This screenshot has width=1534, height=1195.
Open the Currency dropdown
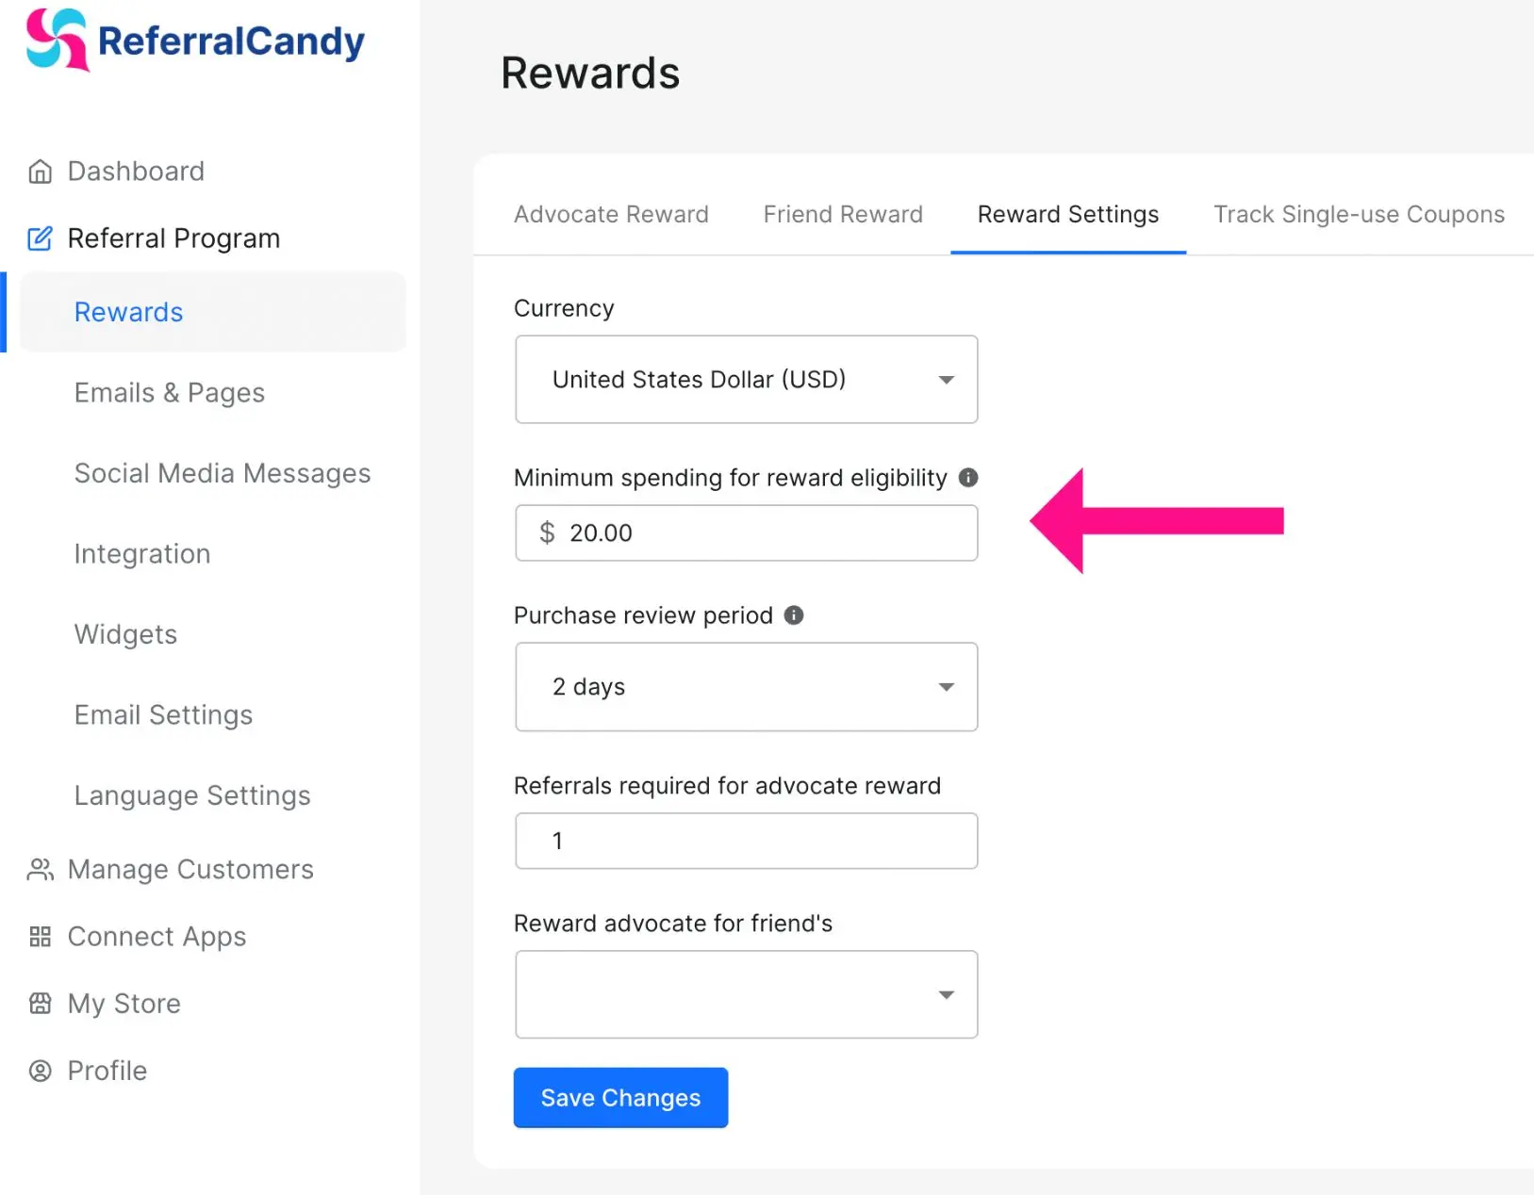click(x=747, y=380)
